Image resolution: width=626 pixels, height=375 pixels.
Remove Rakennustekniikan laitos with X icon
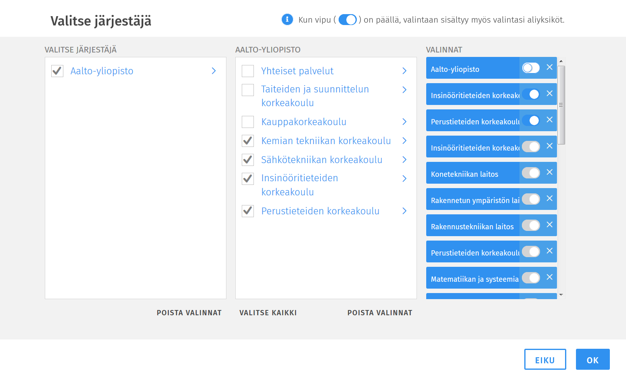(x=549, y=225)
